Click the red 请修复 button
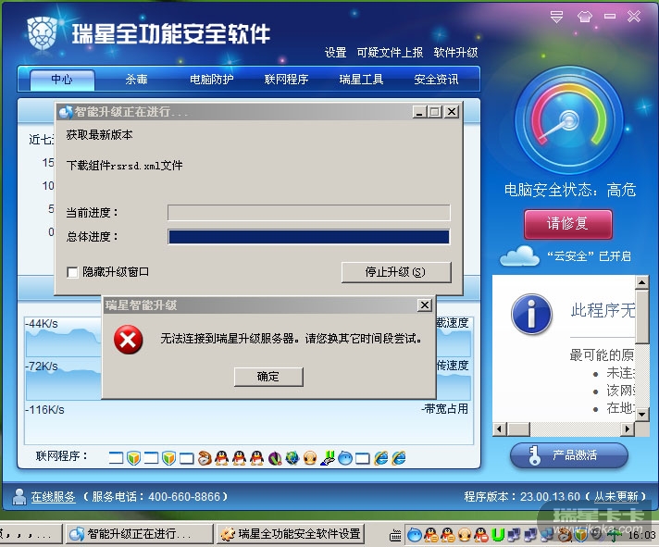659x547 pixels. 567,224
